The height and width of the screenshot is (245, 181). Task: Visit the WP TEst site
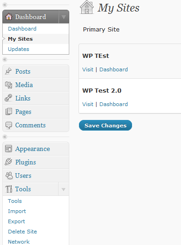click(88, 69)
